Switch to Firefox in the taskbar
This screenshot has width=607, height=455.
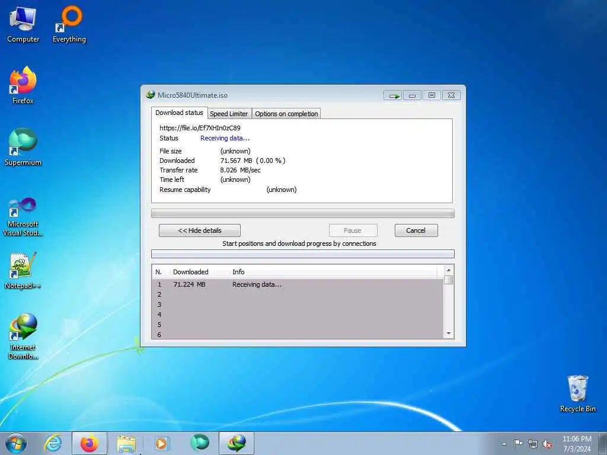pyautogui.click(x=90, y=443)
